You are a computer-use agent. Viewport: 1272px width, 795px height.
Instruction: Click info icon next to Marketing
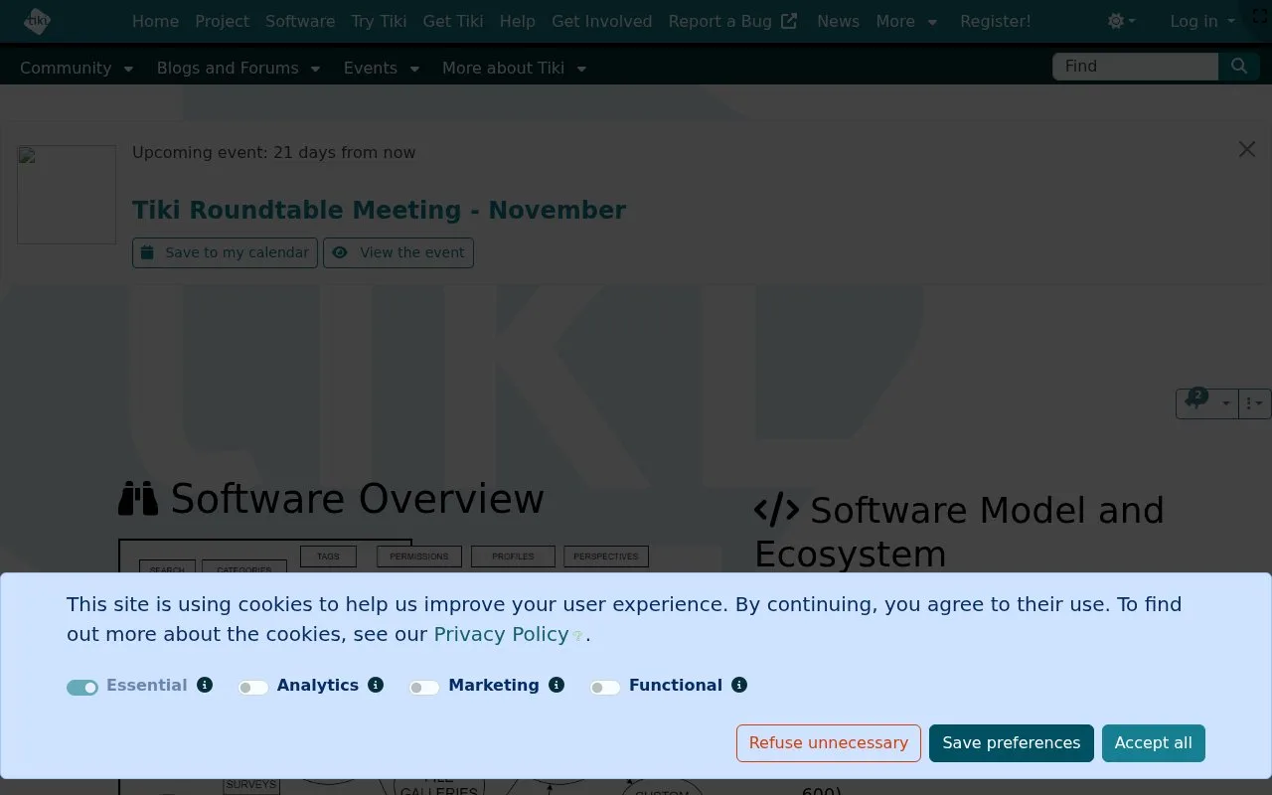point(556,685)
